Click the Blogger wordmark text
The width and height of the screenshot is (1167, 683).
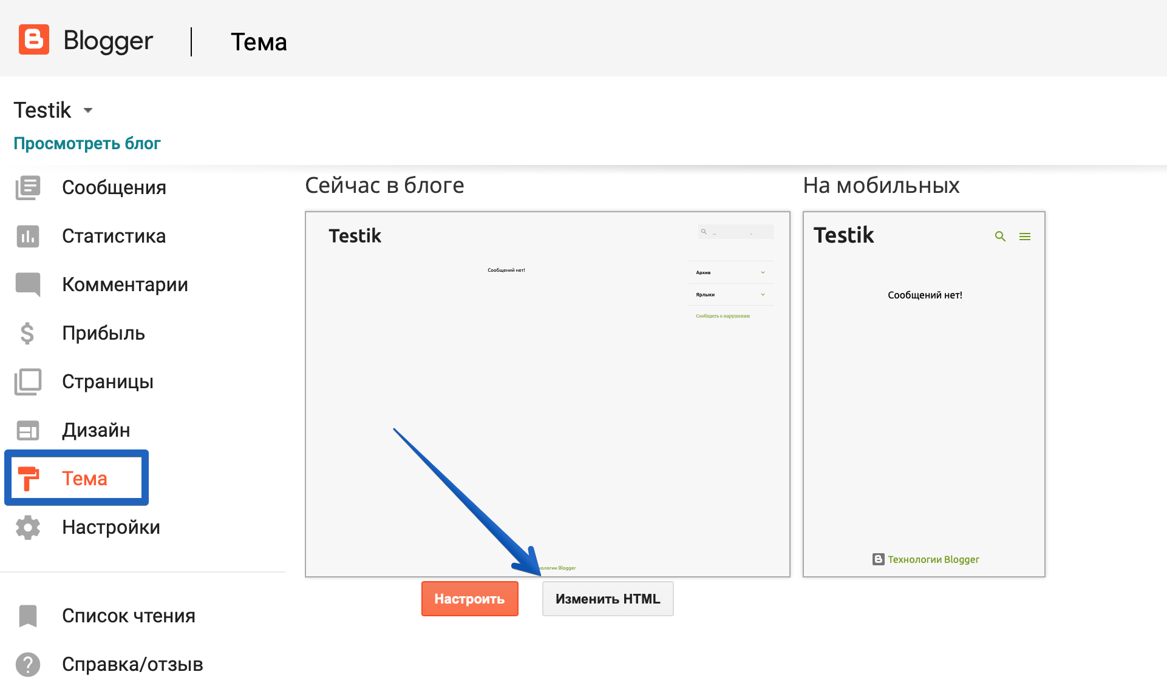tap(108, 41)
